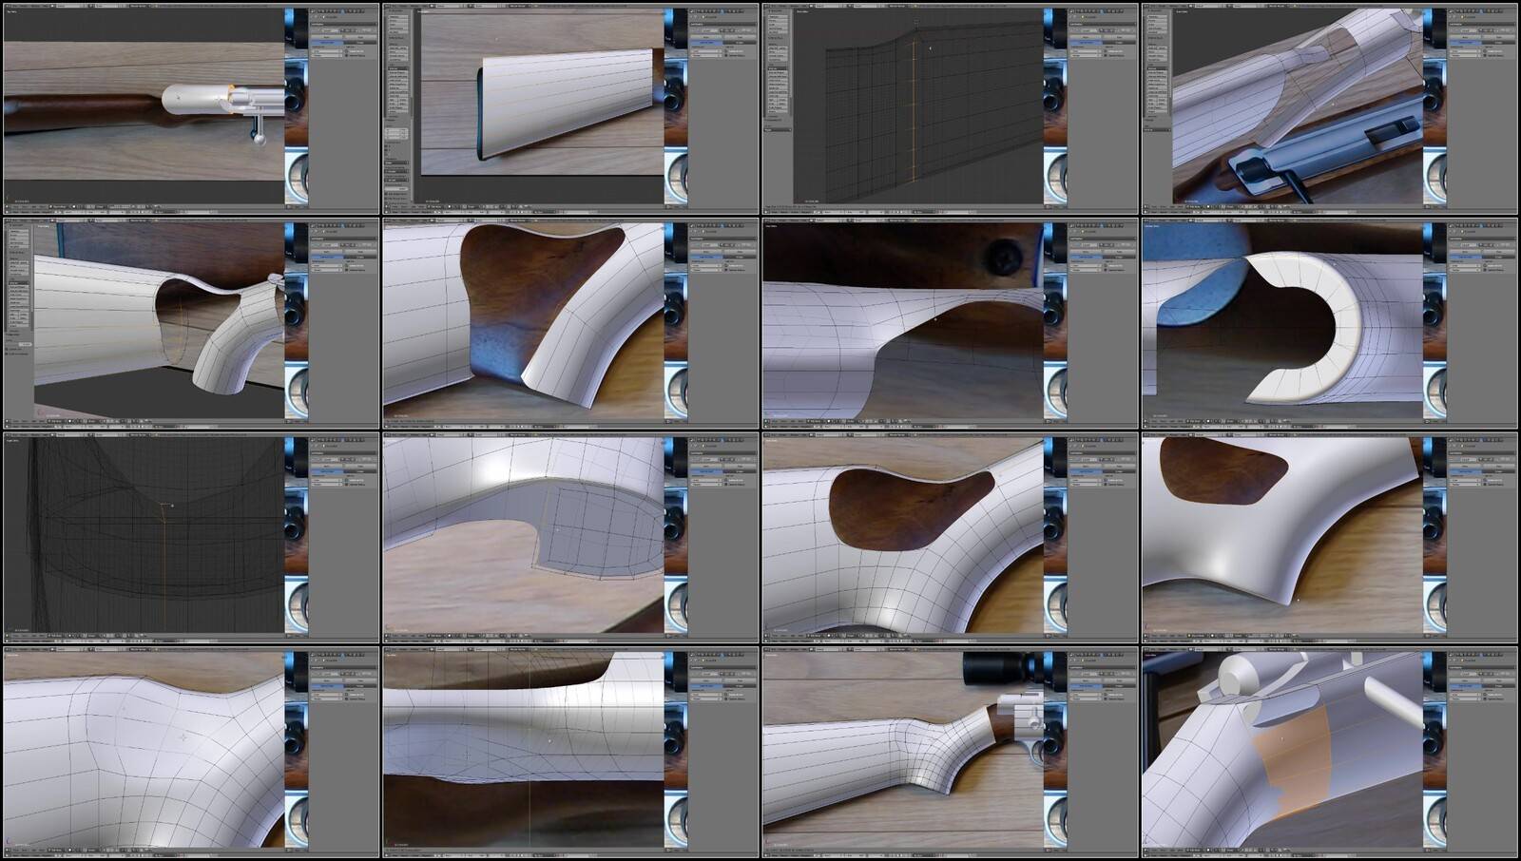
Task: Click modifier Apply button in first frame
Action: coord(327,37)
